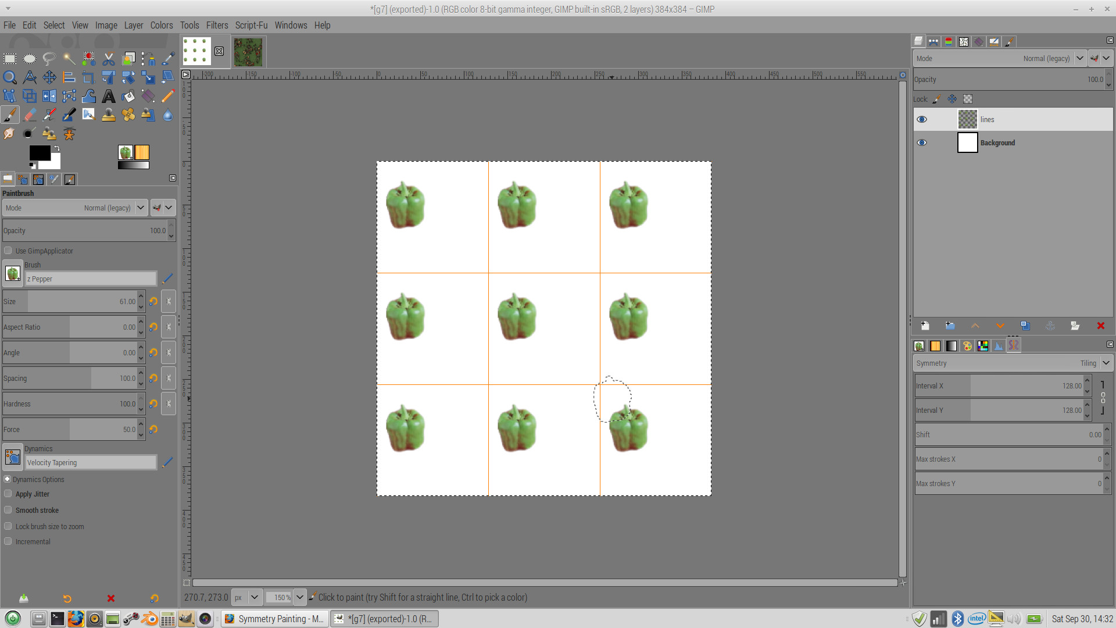Click the Symmetry Painting taskbar button
This screenshot has height=628, width=1116.
point(274,619)
